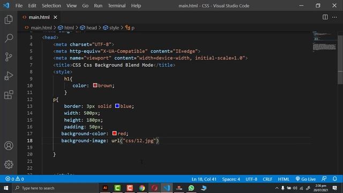The height and width of the screenshot is (193, 343).
Task: Open Adobe Illustrator from taskbar
Action: click(x=105, y=188)
